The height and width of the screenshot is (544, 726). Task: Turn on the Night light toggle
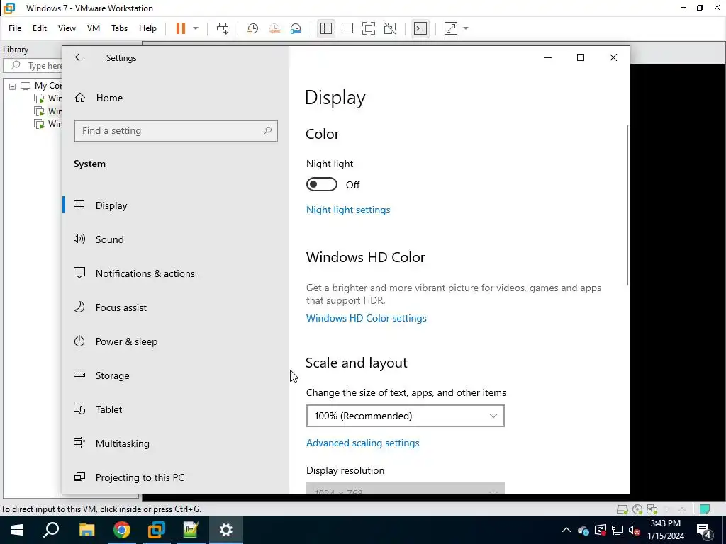click(322, 185)
